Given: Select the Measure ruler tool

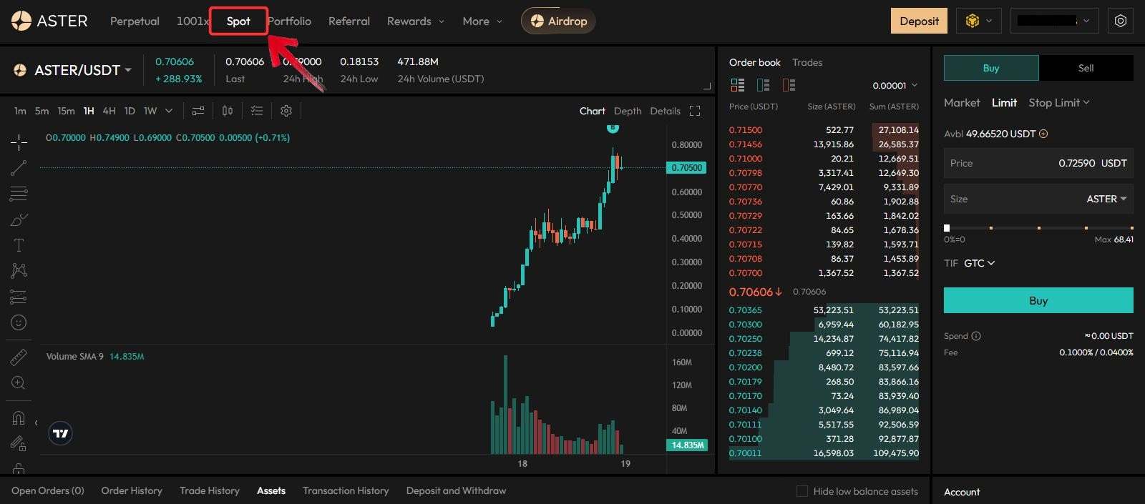Looking at the screenshot, I should pyautogui.click(x=19, y=357).
